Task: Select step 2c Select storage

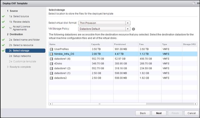Action: 25,51
